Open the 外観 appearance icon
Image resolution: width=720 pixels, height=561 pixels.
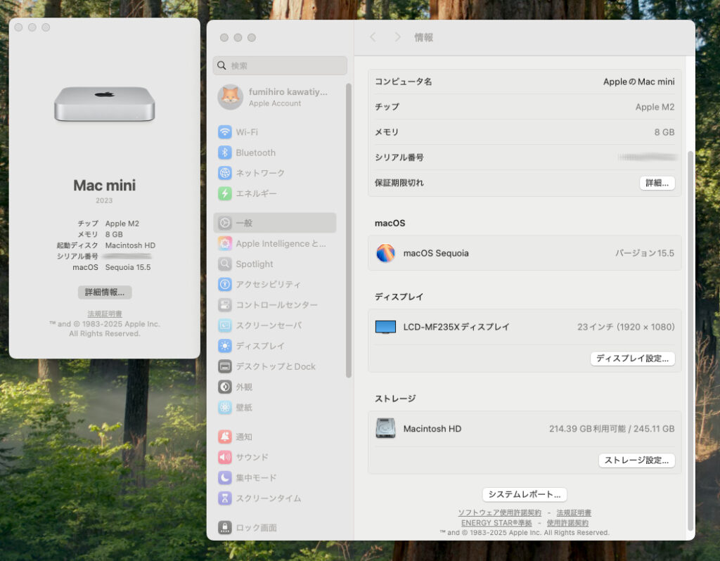pos(224,387)
